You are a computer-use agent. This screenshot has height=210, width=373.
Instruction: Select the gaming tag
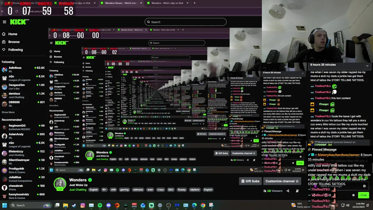pos(124,190)
